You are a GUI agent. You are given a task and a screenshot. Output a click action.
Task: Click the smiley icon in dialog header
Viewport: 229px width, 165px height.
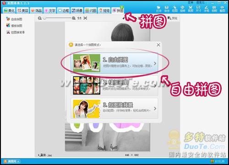click(71, 44)
